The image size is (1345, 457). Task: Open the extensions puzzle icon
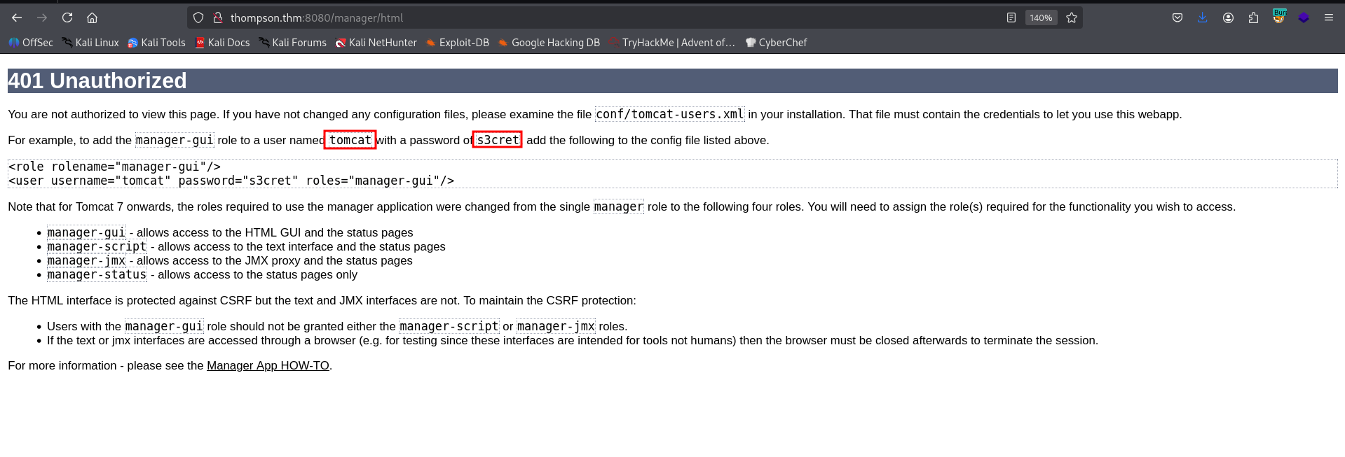1253,17
